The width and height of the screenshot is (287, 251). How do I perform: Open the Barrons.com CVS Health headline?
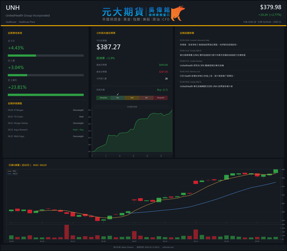point(207,76)
